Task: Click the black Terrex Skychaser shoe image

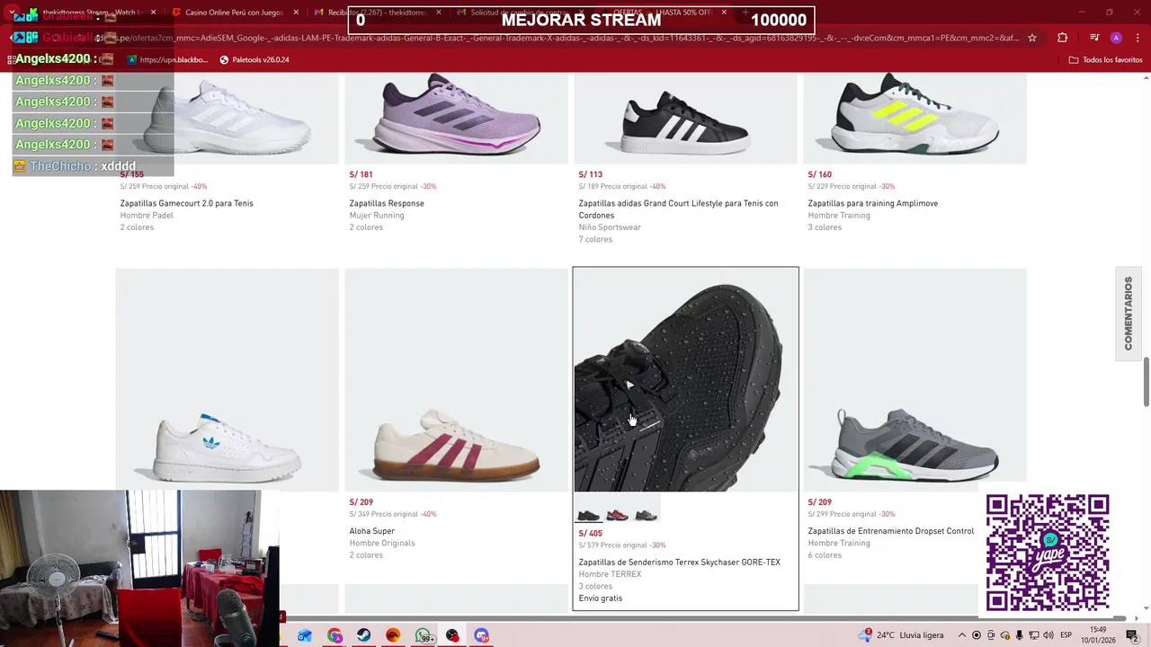Action: 685,380
